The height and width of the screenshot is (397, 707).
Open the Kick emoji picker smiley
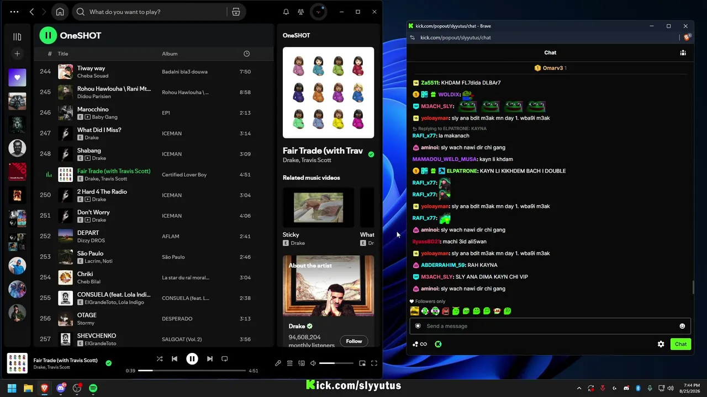click(682, 326)
